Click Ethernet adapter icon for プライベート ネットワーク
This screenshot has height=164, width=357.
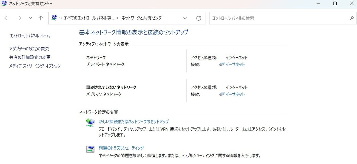coord(222,64)
